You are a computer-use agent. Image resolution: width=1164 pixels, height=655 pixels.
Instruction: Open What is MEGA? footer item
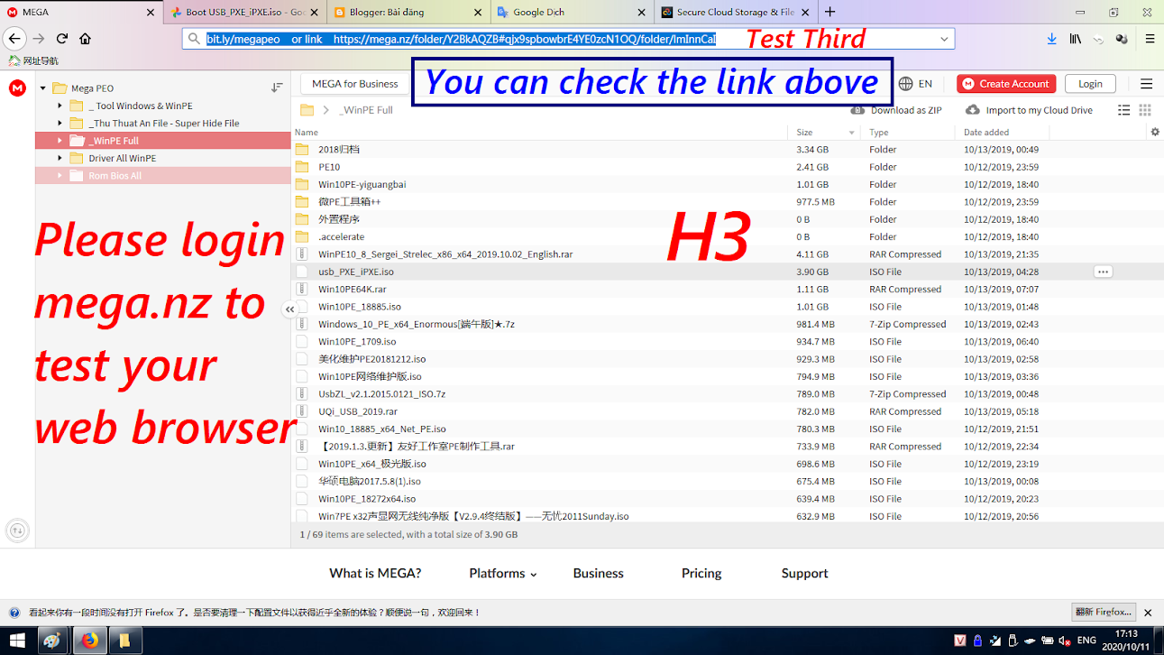tap(375, 573)
